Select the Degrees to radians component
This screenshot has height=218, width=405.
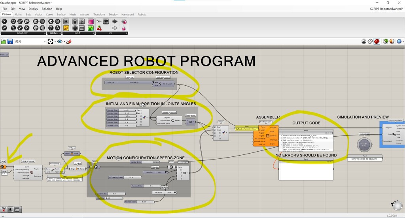click(169, 120)
